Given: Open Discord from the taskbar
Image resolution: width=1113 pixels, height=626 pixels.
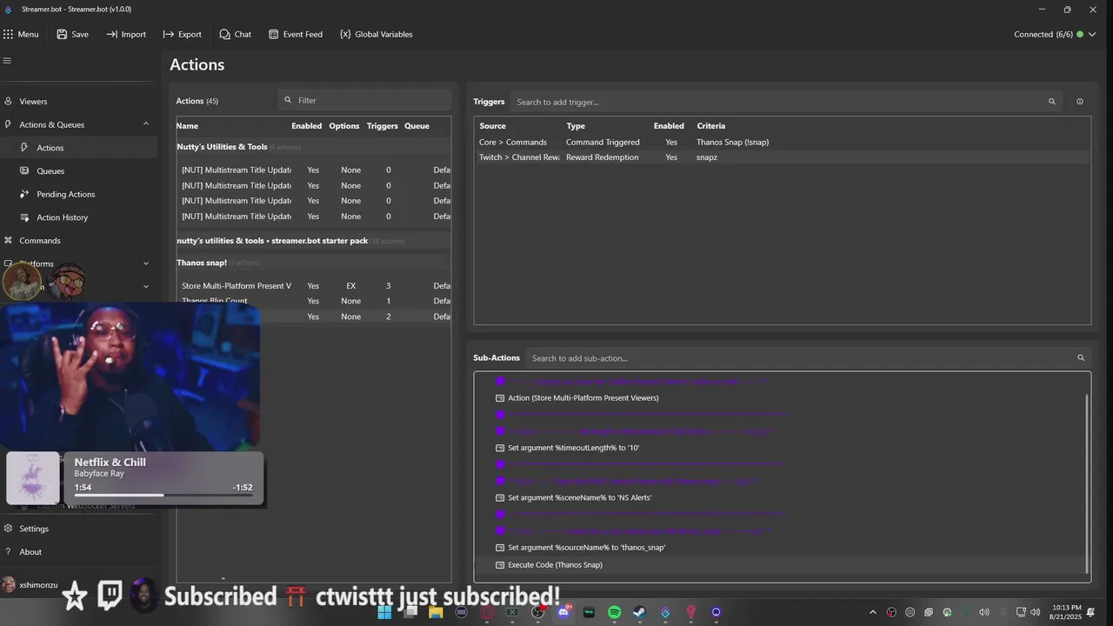Looking at the screenshot, I should coord(563,612).
